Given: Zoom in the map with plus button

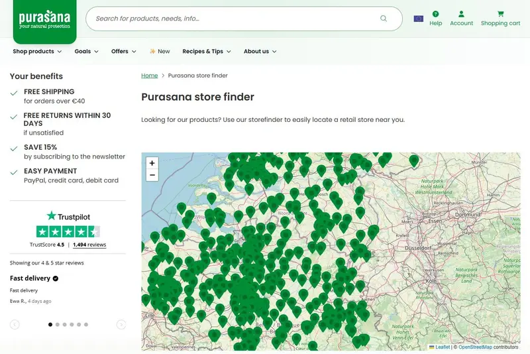Looking at the screenshot, I should click(152, 163).
